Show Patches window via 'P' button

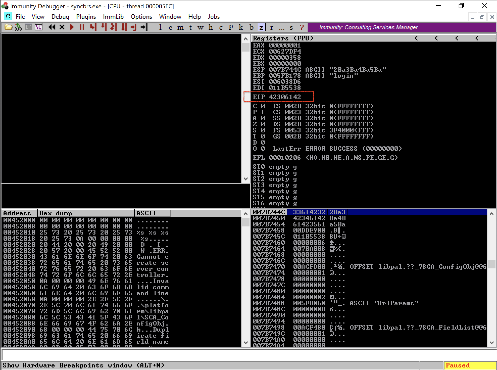click(231, 27)
